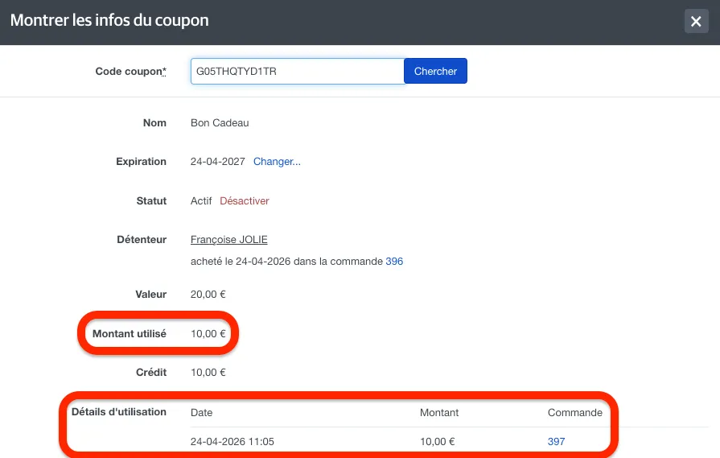Open the Changer... expiration link
The width and height of the screenshot is (720, 458).
[277, 162]
